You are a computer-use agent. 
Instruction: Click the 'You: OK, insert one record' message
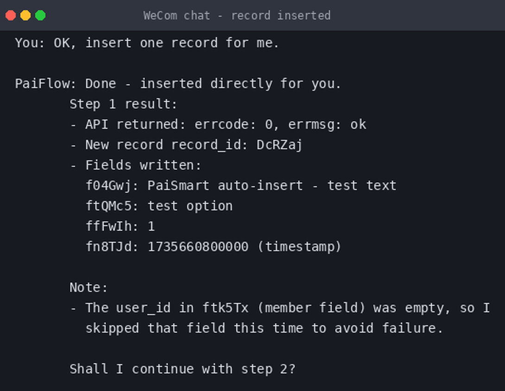(147, 43)
